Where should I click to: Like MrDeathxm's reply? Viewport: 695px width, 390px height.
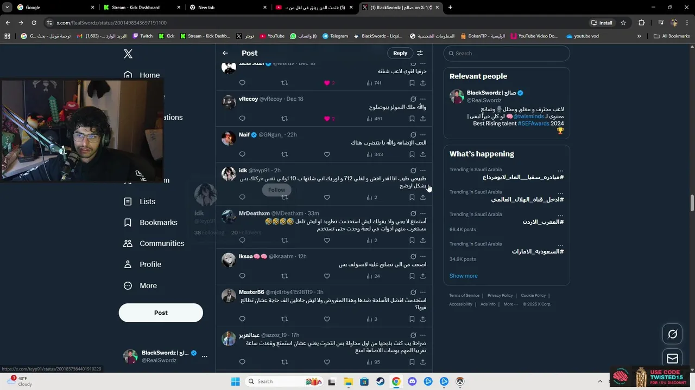pos(327,240)
